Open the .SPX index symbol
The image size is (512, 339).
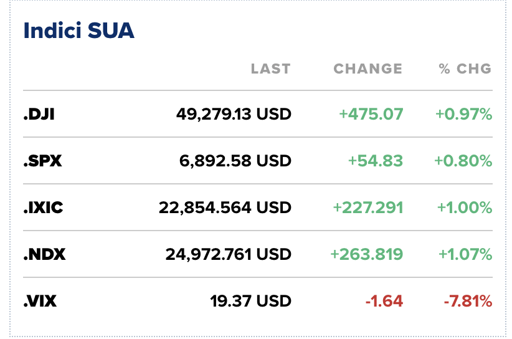[x=43, y=161]
